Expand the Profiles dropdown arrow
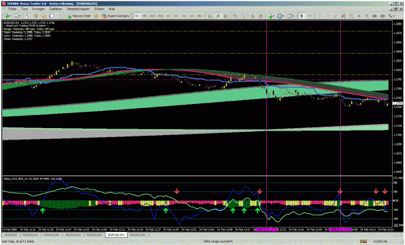This screenshot has width=405, height=245. 20,16
